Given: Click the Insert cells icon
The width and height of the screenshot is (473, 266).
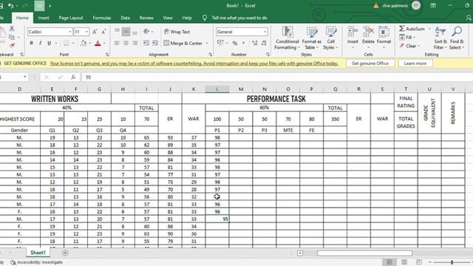Looking at the screenshot, I should pos(353,32).
